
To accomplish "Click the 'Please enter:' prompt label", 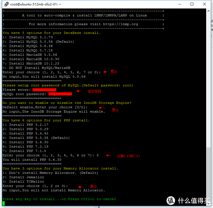I will [17, 90].
